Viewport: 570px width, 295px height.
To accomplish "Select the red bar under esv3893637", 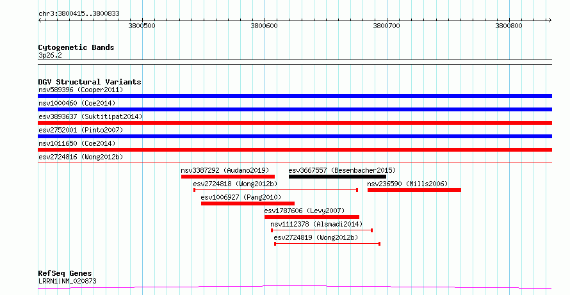I will [295, 123].
